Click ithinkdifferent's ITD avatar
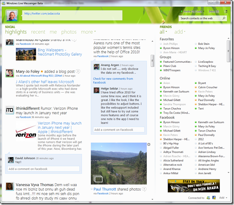 coord(9,110)
